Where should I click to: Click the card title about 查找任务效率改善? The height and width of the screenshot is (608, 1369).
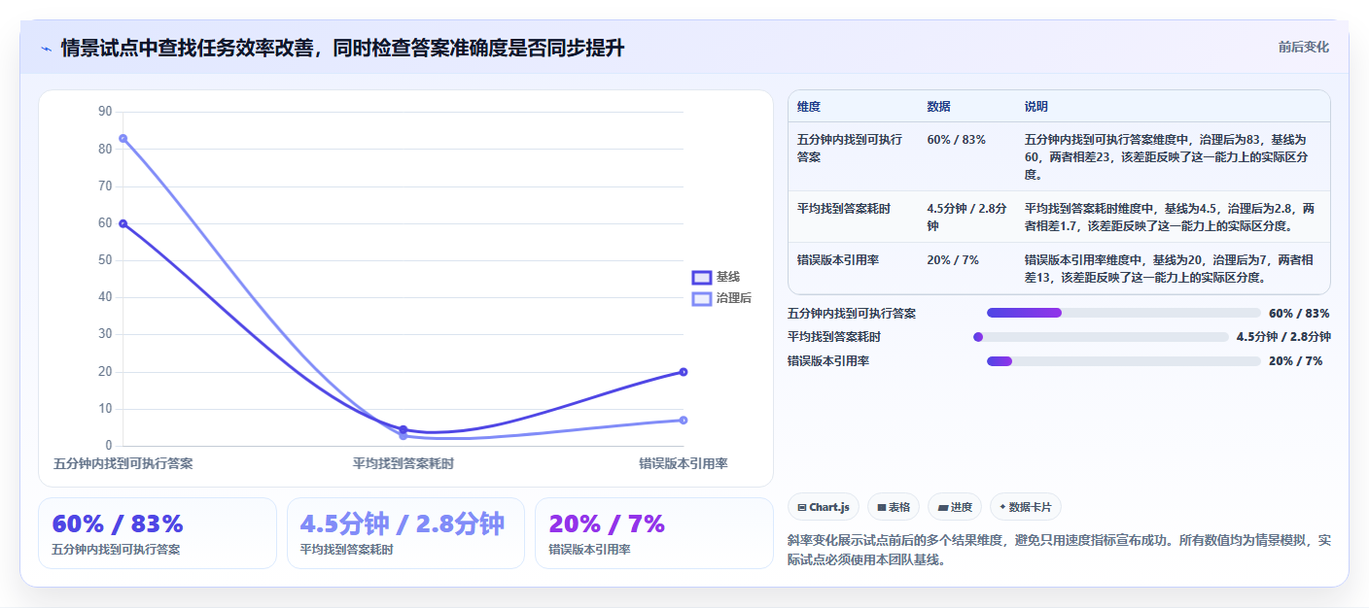point(343,49)
